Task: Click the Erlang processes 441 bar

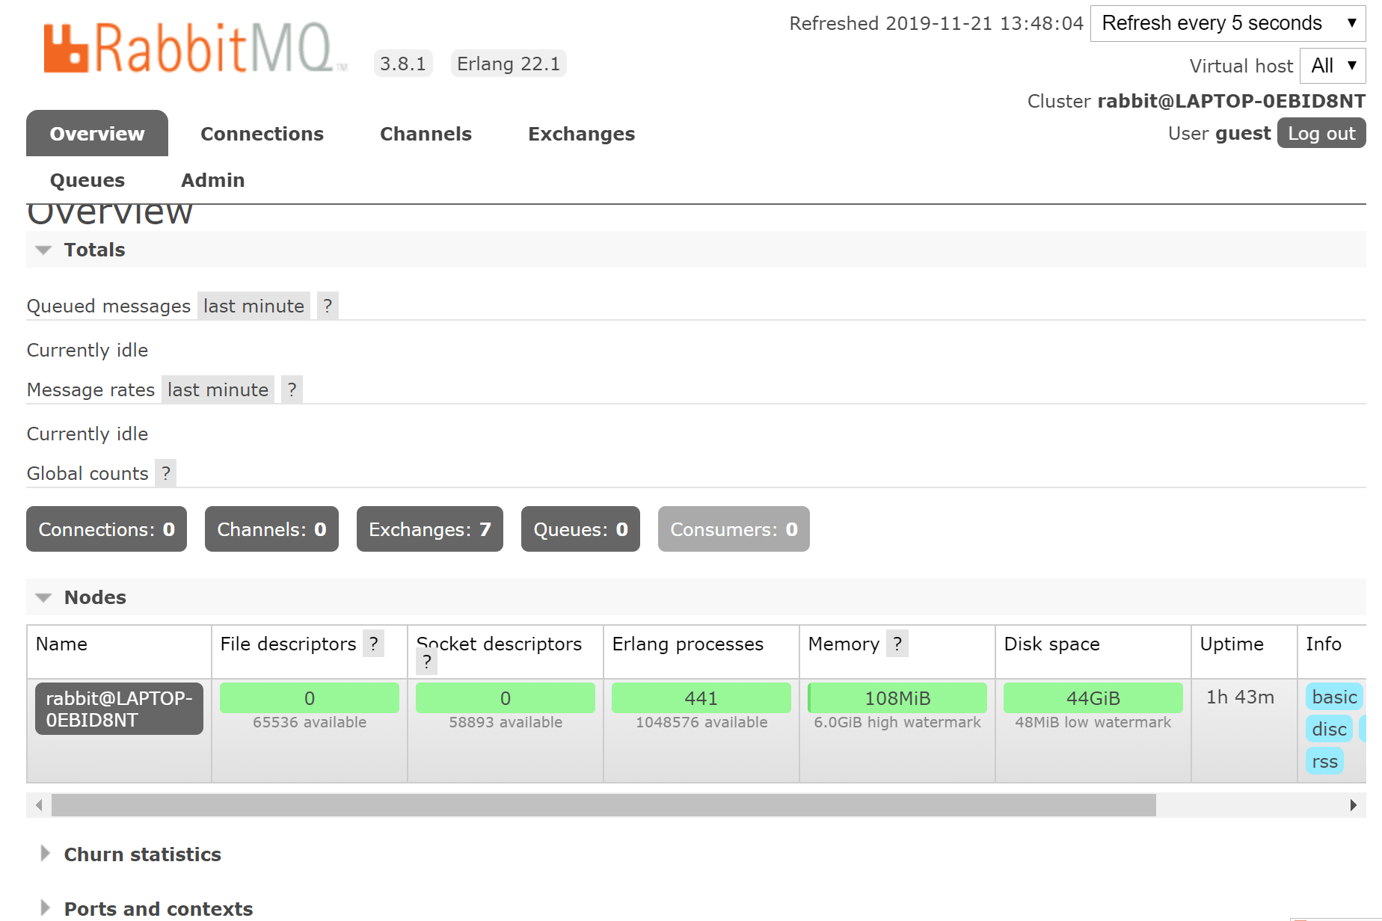Action: coord(701,697)
